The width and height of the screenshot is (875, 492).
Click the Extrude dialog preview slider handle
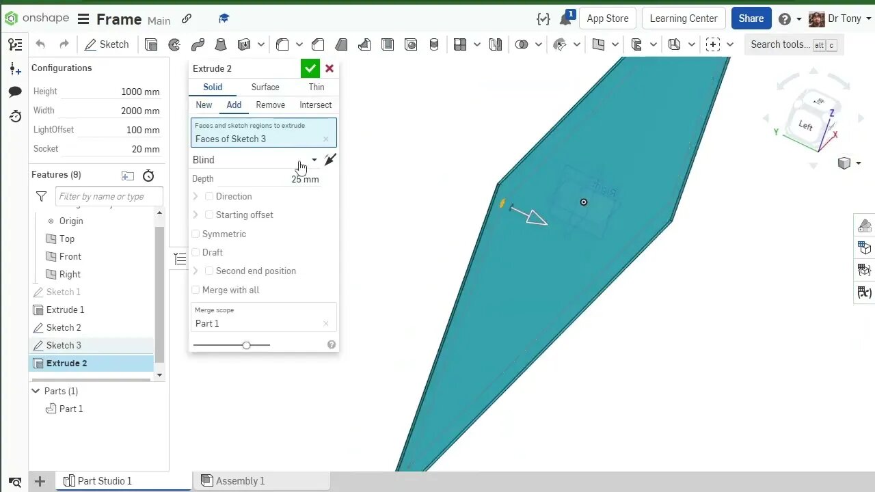point(246,345)
